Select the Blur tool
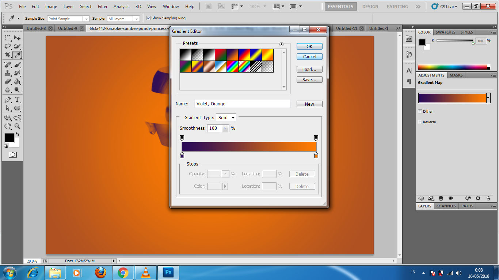499x280 pixels. [8, 90]
